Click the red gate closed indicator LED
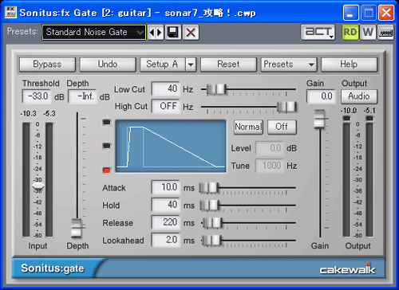The width and height of the screenshot is (399, 290). coord(106,170)
